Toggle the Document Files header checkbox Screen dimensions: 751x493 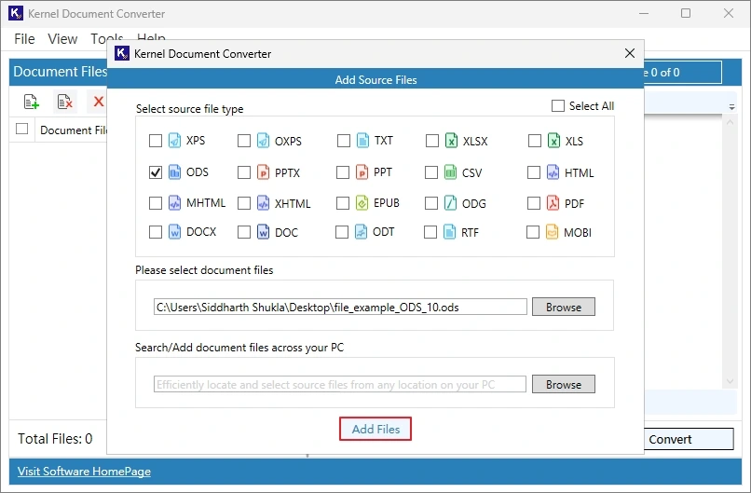(21, 129)
